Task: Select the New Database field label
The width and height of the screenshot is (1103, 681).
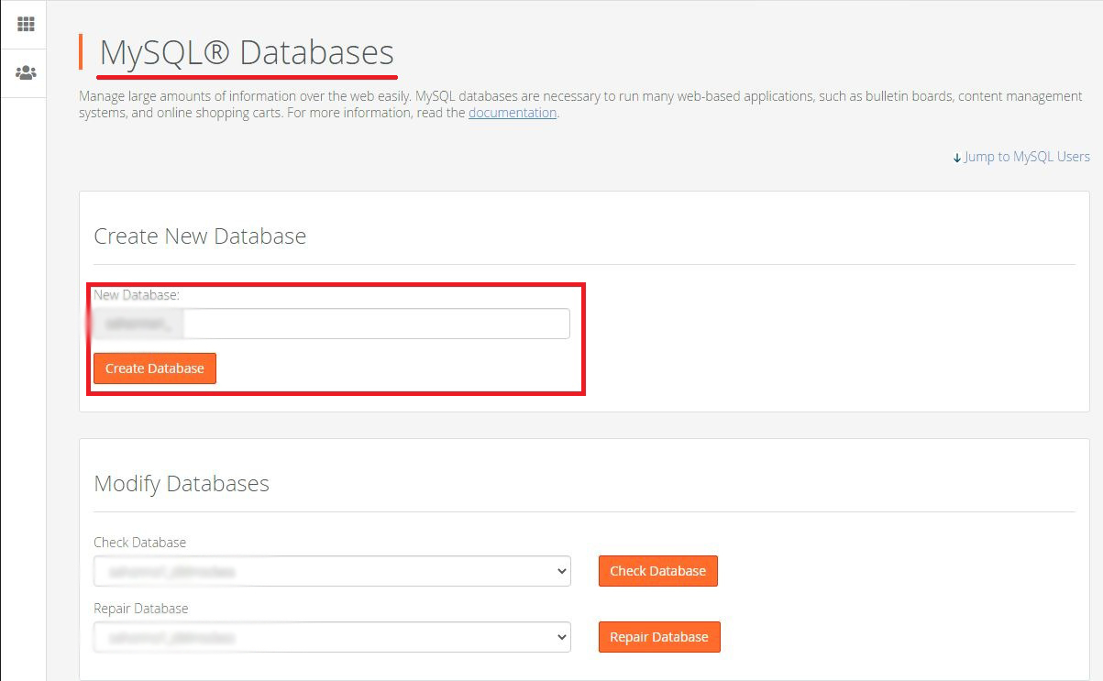Action: pos(137,295)
